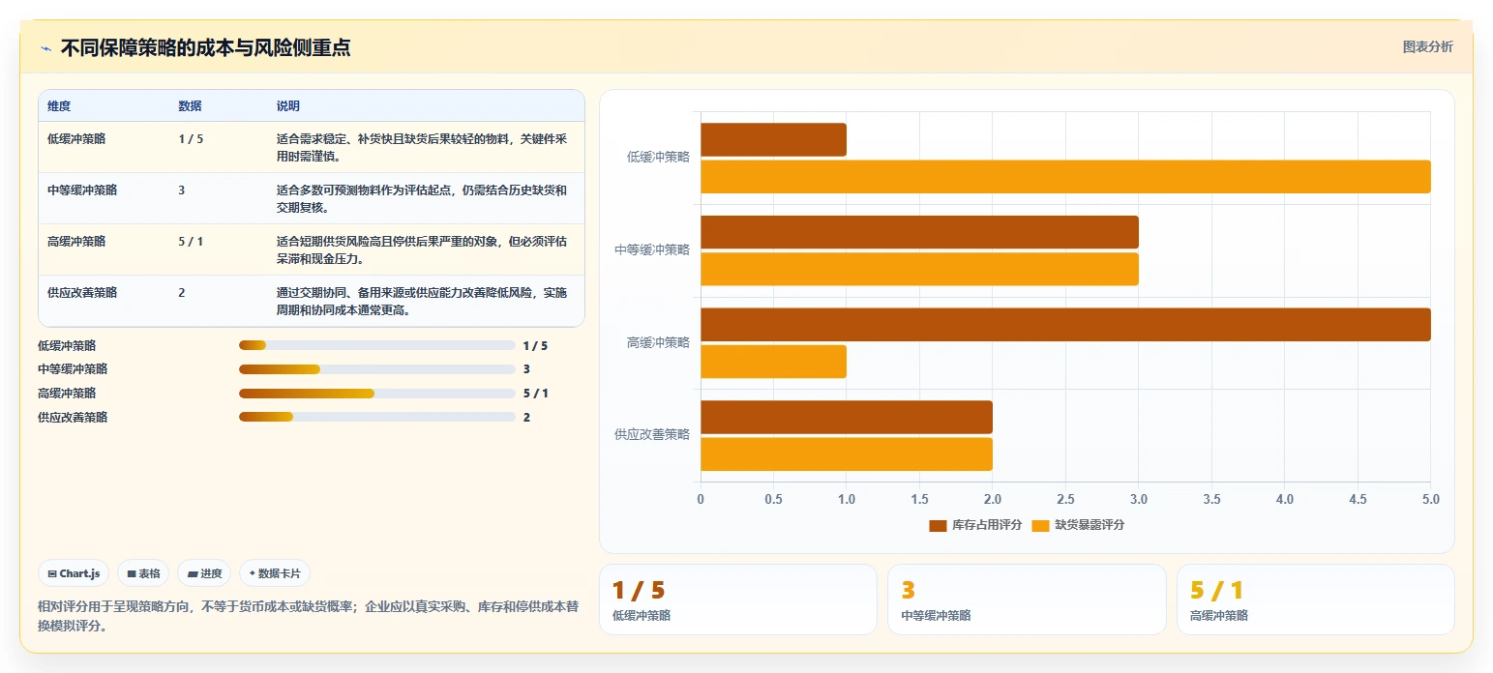Click the 图表分析 label in header
The image size is (1493, 673).
(1427, 47)
